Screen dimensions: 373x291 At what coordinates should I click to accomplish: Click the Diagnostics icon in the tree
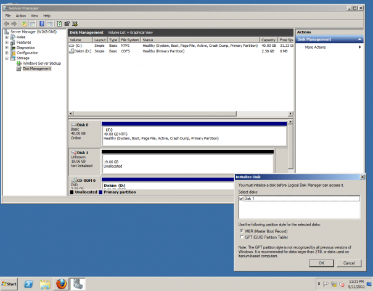tap(13, 47)
